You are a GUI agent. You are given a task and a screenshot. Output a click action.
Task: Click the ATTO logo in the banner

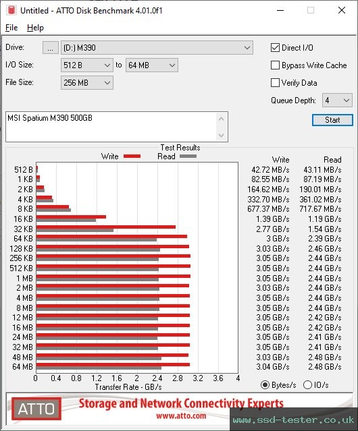pyautogui.click(x=36, y=409)
